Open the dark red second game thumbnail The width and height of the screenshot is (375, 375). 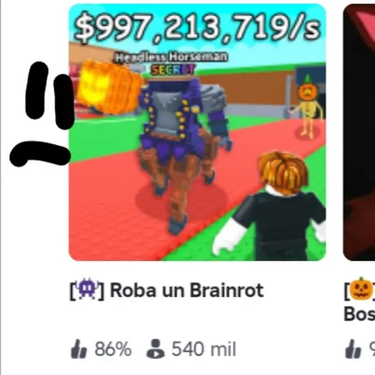pyautogui.click(x=359, y=132)
